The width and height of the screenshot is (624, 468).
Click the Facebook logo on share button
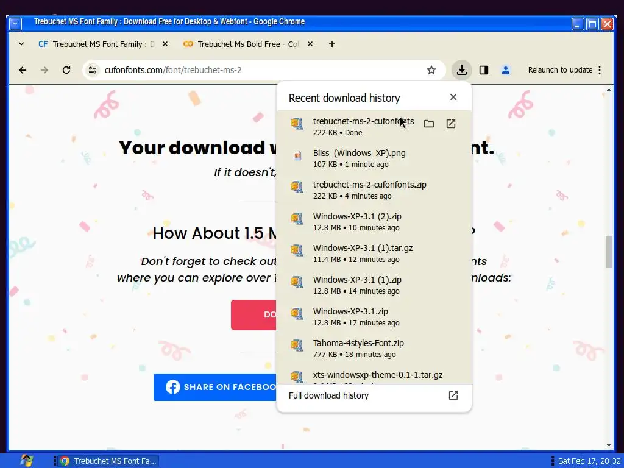click(x=172, y=387)
